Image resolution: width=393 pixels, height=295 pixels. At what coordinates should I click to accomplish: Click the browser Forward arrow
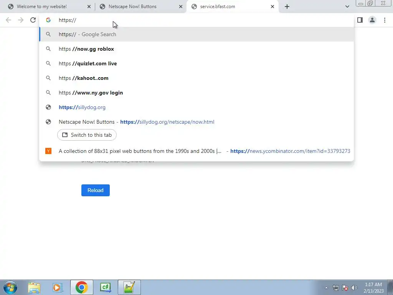click(21, 20)
